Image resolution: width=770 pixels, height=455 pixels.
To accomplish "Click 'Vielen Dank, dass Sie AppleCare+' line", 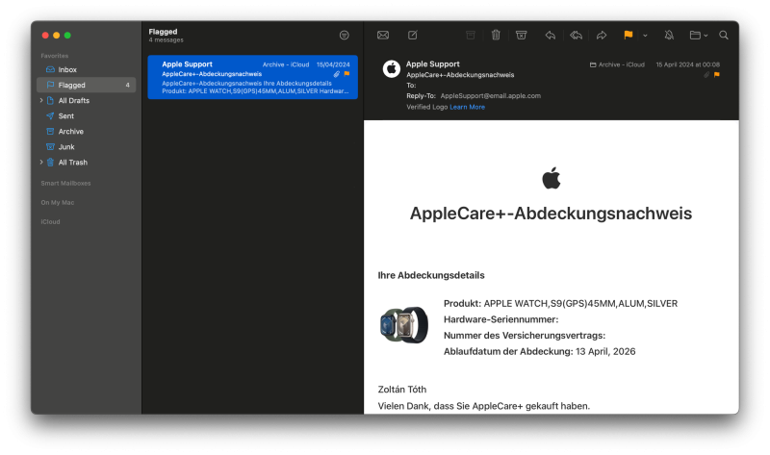I will 484,406.
